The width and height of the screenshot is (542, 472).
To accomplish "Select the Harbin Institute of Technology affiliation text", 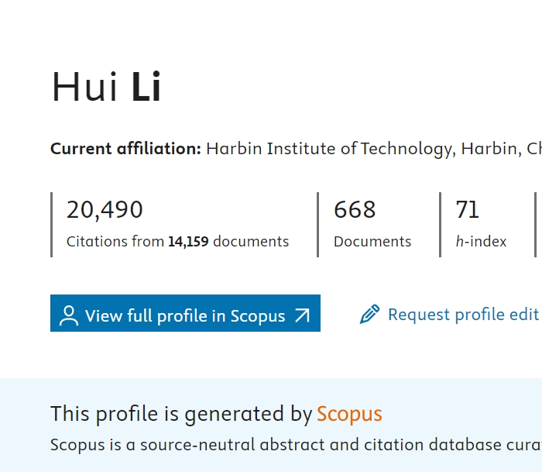I will [329, 148].
